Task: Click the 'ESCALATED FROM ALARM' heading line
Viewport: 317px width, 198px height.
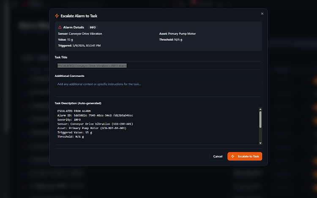Action: (x=74, y=111)
